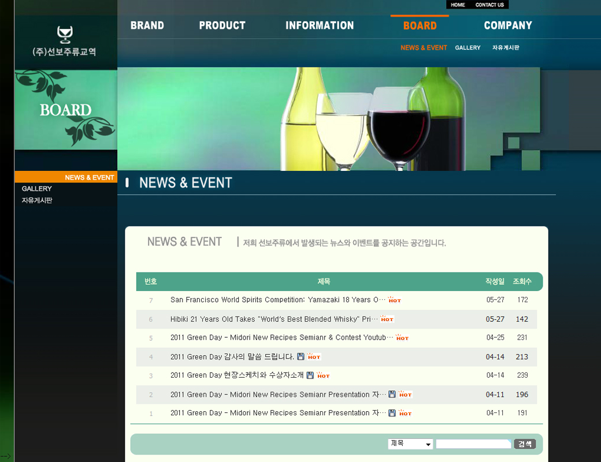The height and width of the screenshot is (462, 601).
Task: Click the floppy disk icon in post 2
Action: pos(392,394)
